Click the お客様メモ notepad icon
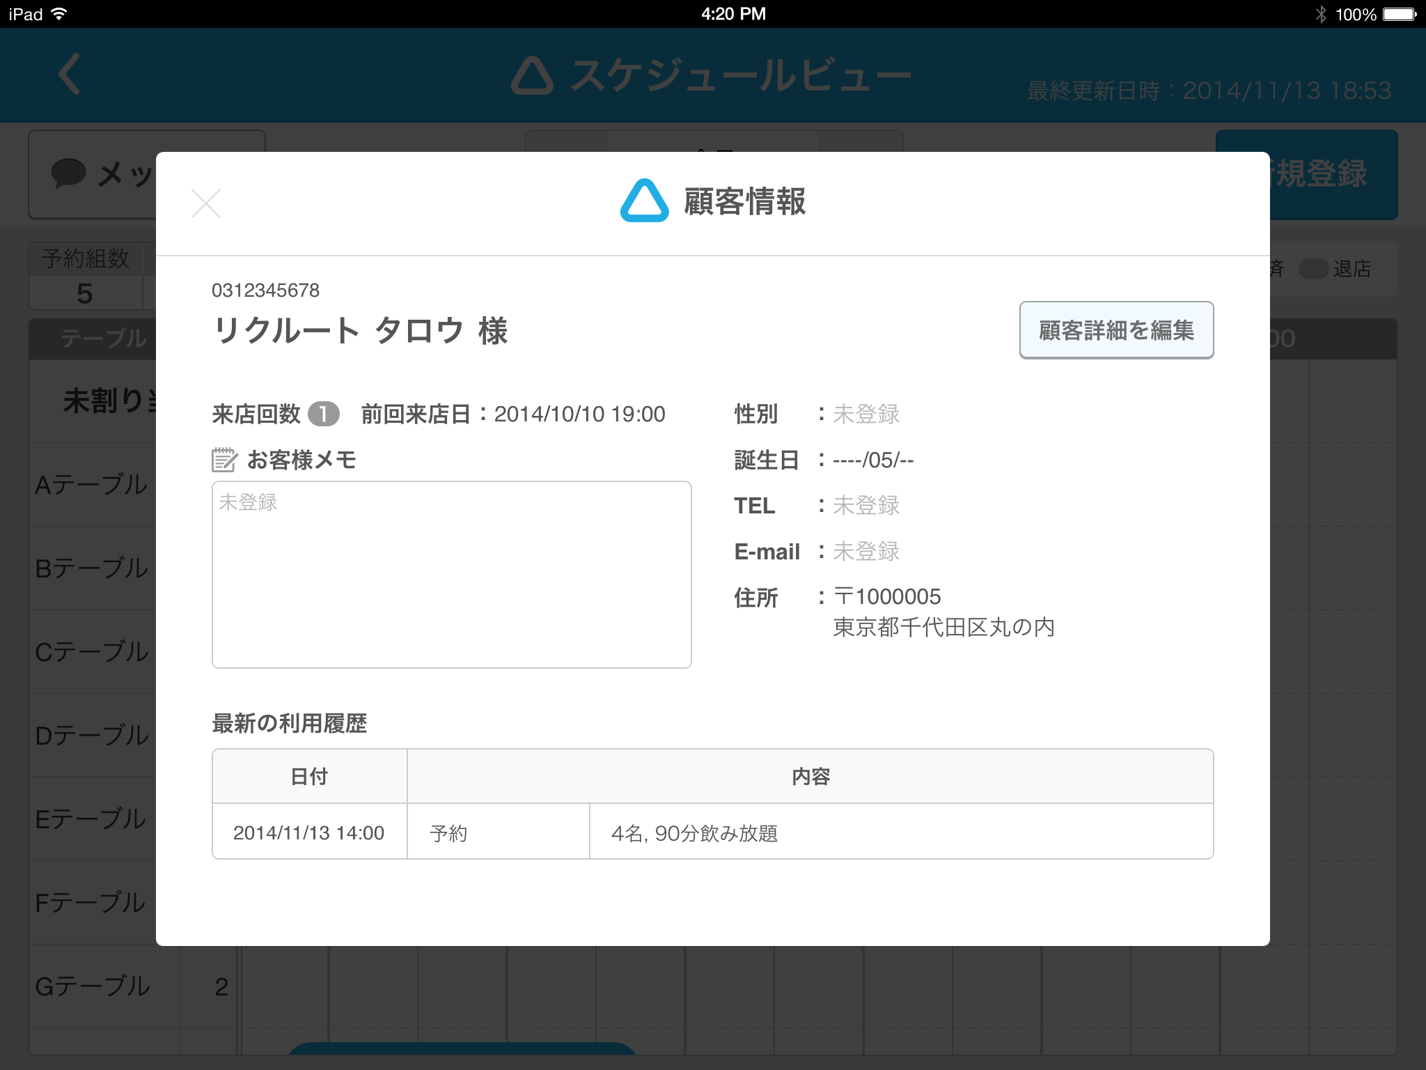This screenshot has width=1426, height=1070. (224, 460)
